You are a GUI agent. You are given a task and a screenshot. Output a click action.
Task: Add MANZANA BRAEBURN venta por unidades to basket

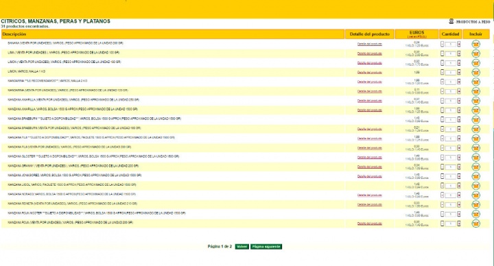pos(475,129)
